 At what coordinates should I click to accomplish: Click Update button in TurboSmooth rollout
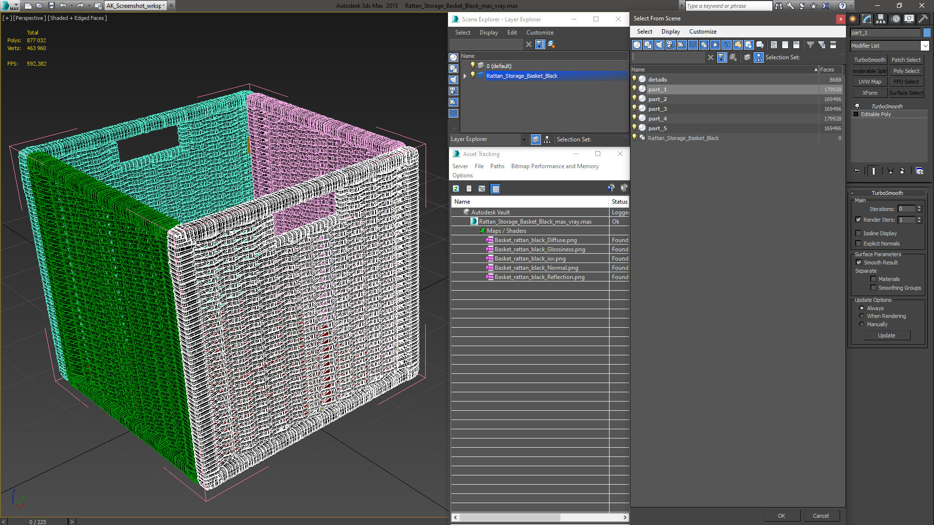tap(886, 335)
